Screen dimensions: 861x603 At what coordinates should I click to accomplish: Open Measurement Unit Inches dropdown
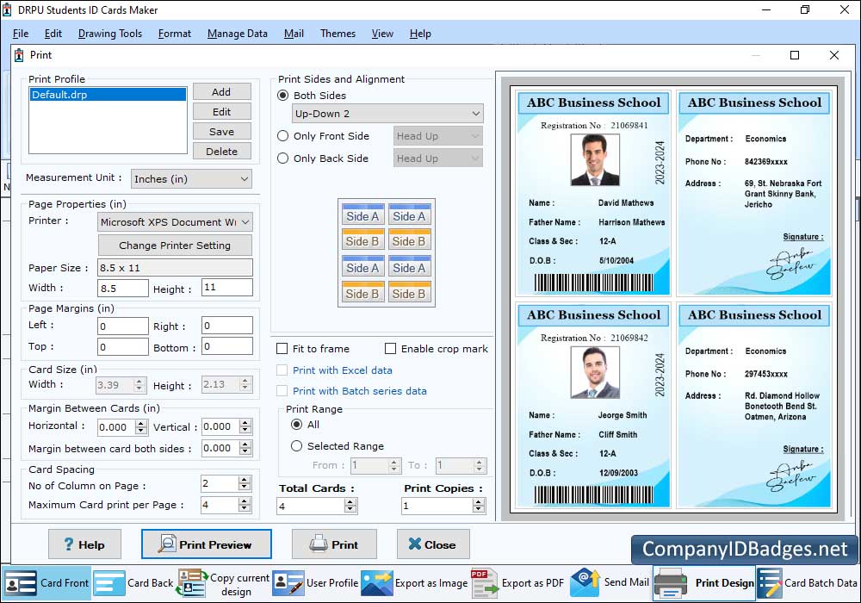coord(191,179)
